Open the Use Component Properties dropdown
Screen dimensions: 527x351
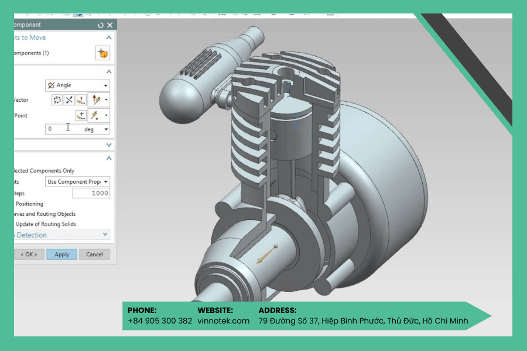tap(77, 182)
